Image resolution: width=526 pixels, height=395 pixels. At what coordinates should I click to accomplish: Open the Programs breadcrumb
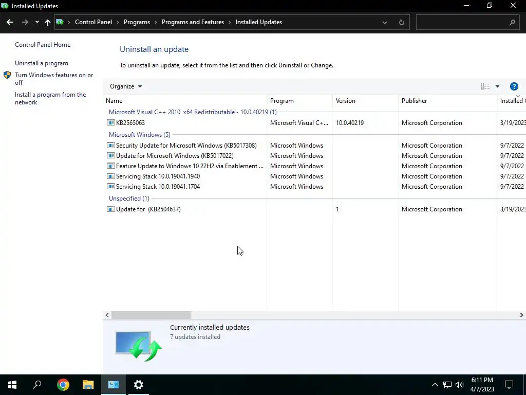click(x=137, y=22)
